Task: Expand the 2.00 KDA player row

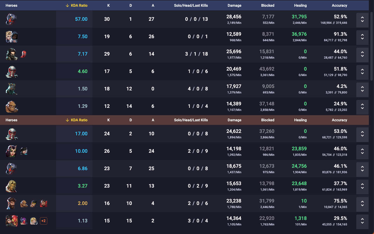Action: click(x=362, y=203)
